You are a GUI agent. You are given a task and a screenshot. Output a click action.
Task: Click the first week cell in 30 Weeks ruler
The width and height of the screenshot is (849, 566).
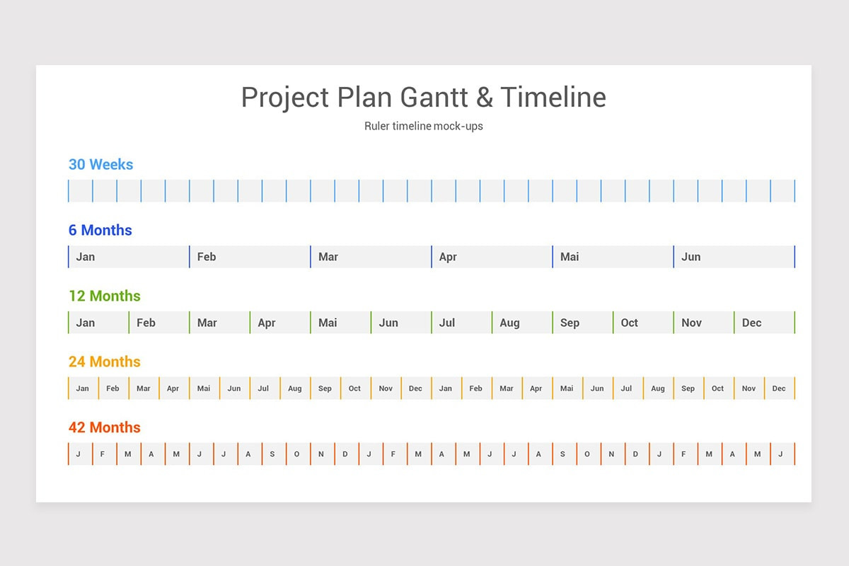(x=81, y=191)
